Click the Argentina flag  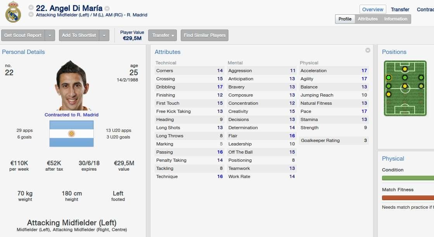(71, 133)
